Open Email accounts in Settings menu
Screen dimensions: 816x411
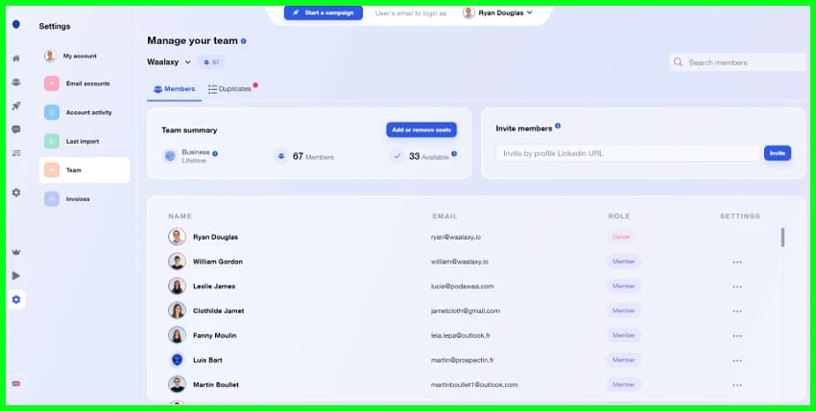tap(86, 83)
